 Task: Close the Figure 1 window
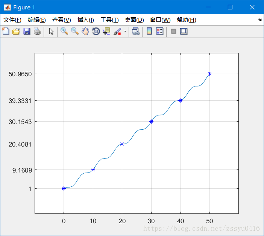coord(252,7)
